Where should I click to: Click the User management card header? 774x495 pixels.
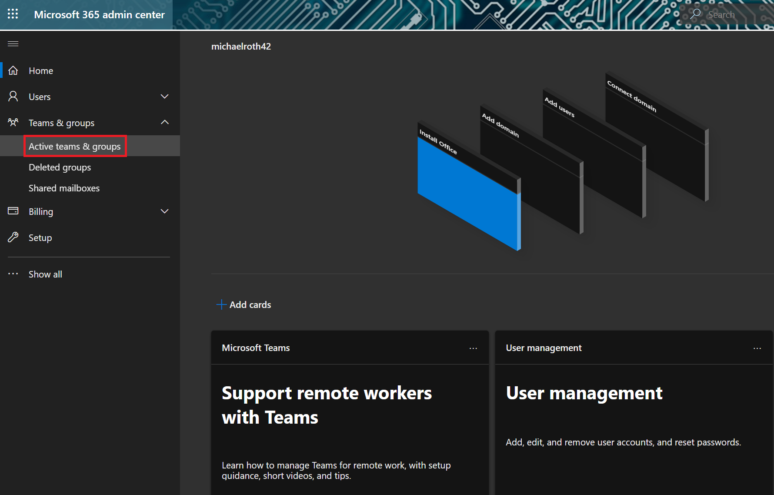click(x=634, y=348)
